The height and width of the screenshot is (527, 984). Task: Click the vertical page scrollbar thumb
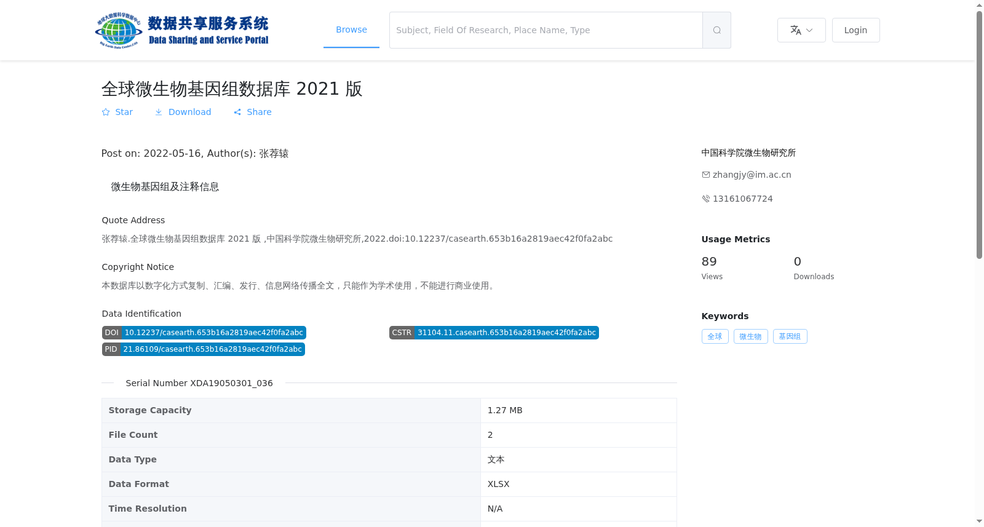click(979, 135)
